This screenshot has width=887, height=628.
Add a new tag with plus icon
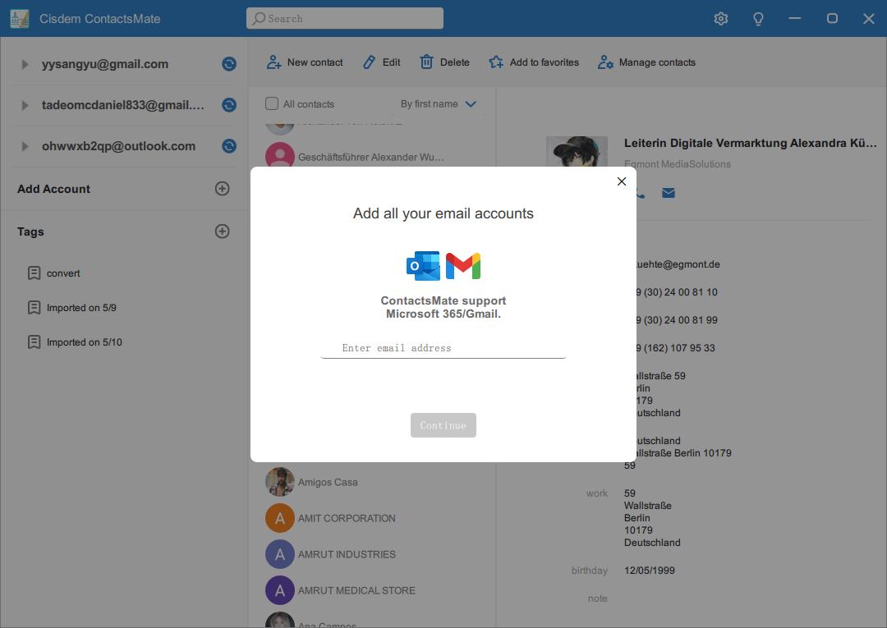click(x=222, y=231)
